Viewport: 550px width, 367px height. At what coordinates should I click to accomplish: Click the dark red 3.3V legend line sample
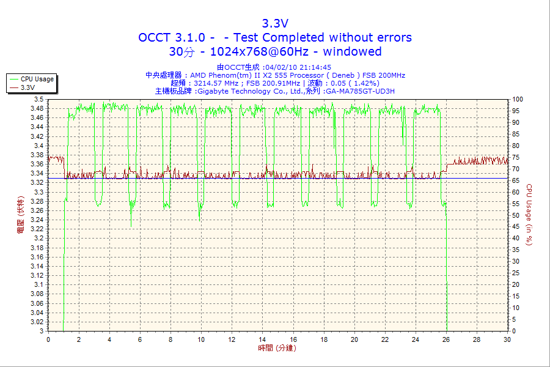(x=13, y=88)
